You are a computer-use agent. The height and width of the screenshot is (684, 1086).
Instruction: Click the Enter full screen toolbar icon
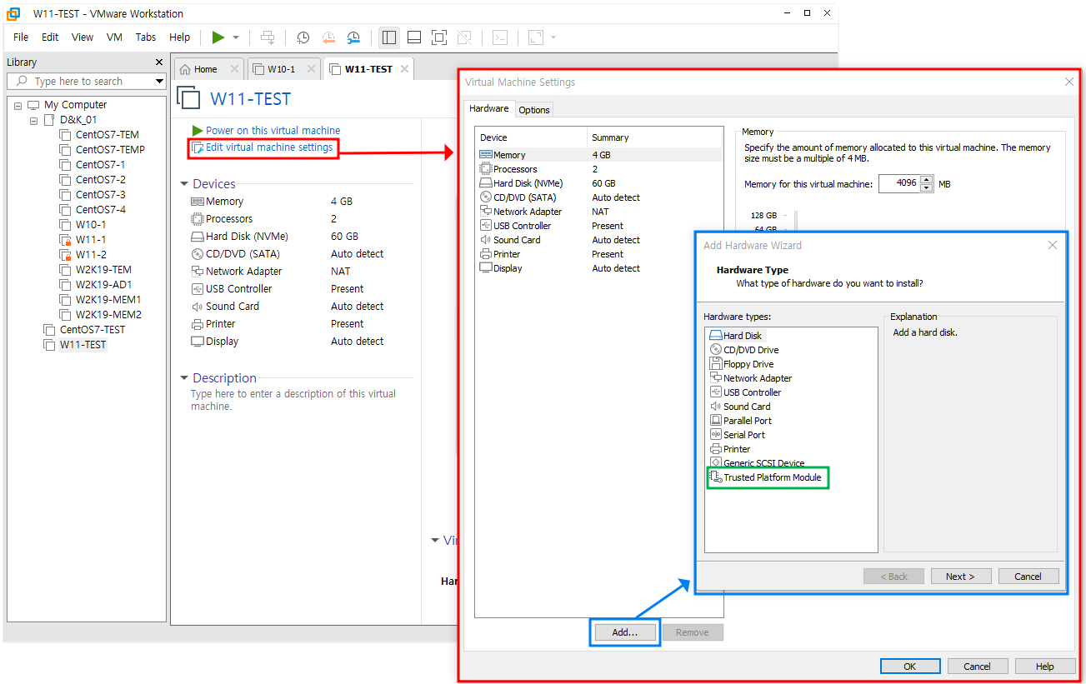[x=439, y=37]
